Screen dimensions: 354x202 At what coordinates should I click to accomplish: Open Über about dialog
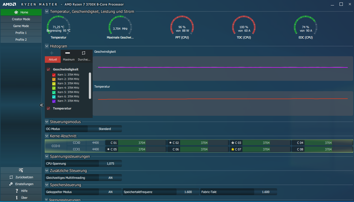21,198
